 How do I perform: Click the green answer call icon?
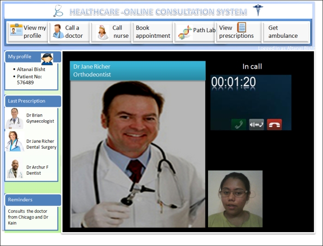[239, 124]
